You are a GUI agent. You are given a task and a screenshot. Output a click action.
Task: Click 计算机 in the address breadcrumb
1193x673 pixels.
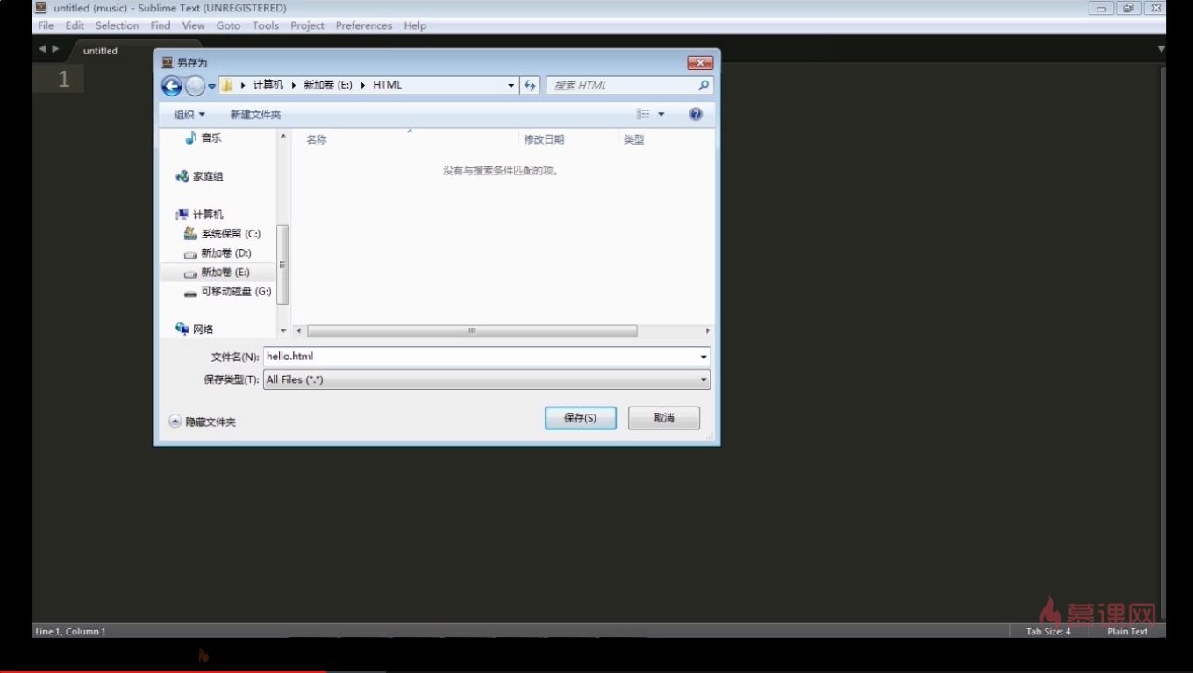coord(268,85)
